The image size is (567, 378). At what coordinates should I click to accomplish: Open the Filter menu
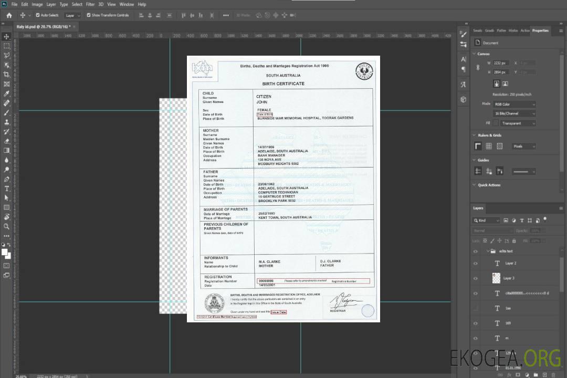tap(90, 4)
